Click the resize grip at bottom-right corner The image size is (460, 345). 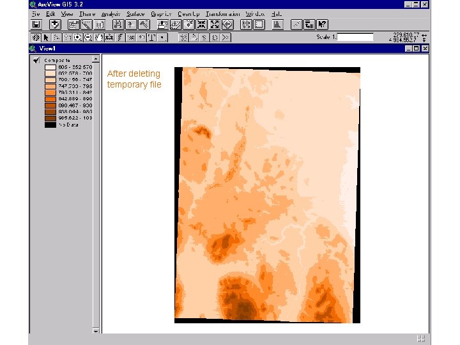pyautogui.click(x=421, y=339)
